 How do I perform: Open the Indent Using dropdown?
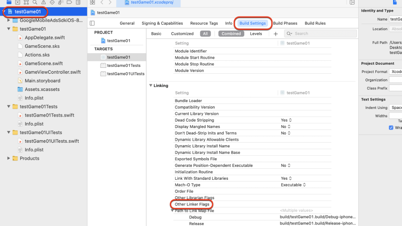point(395,107)
